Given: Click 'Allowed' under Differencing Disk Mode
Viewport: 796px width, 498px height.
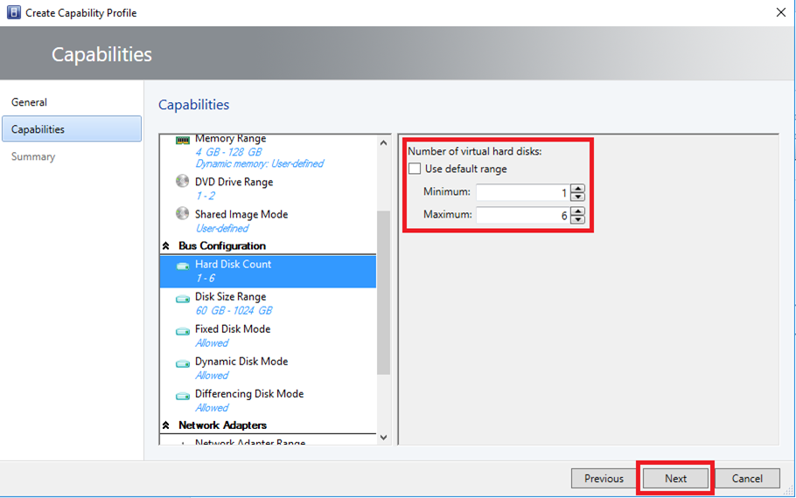Looking at the screenshot, I should (212, 408).
